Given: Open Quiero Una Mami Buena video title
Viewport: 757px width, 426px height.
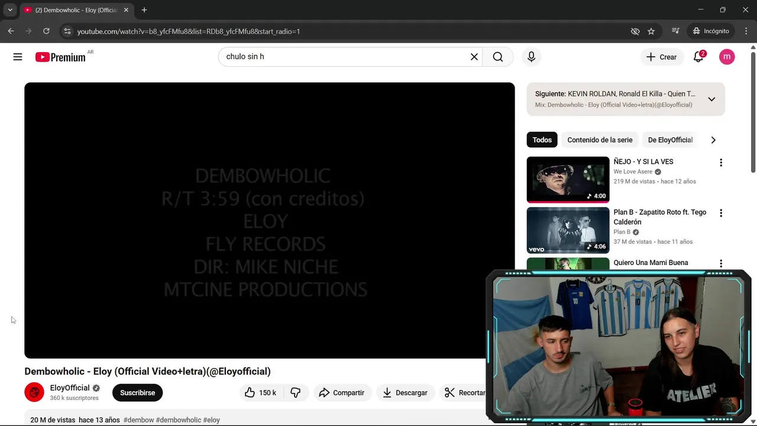Looking at the screenshot, I should [x=651, y=263].
